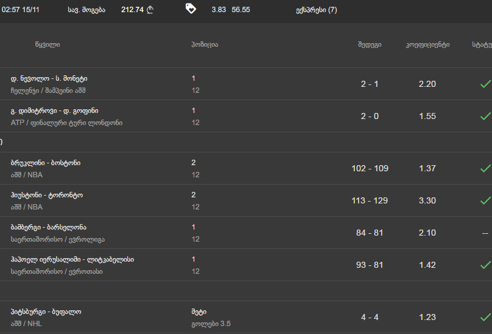Viewport: 492px width, 334px height.
Task: Click green checkmark for Dimitrov - Goffin row
Action: [485, 116]
